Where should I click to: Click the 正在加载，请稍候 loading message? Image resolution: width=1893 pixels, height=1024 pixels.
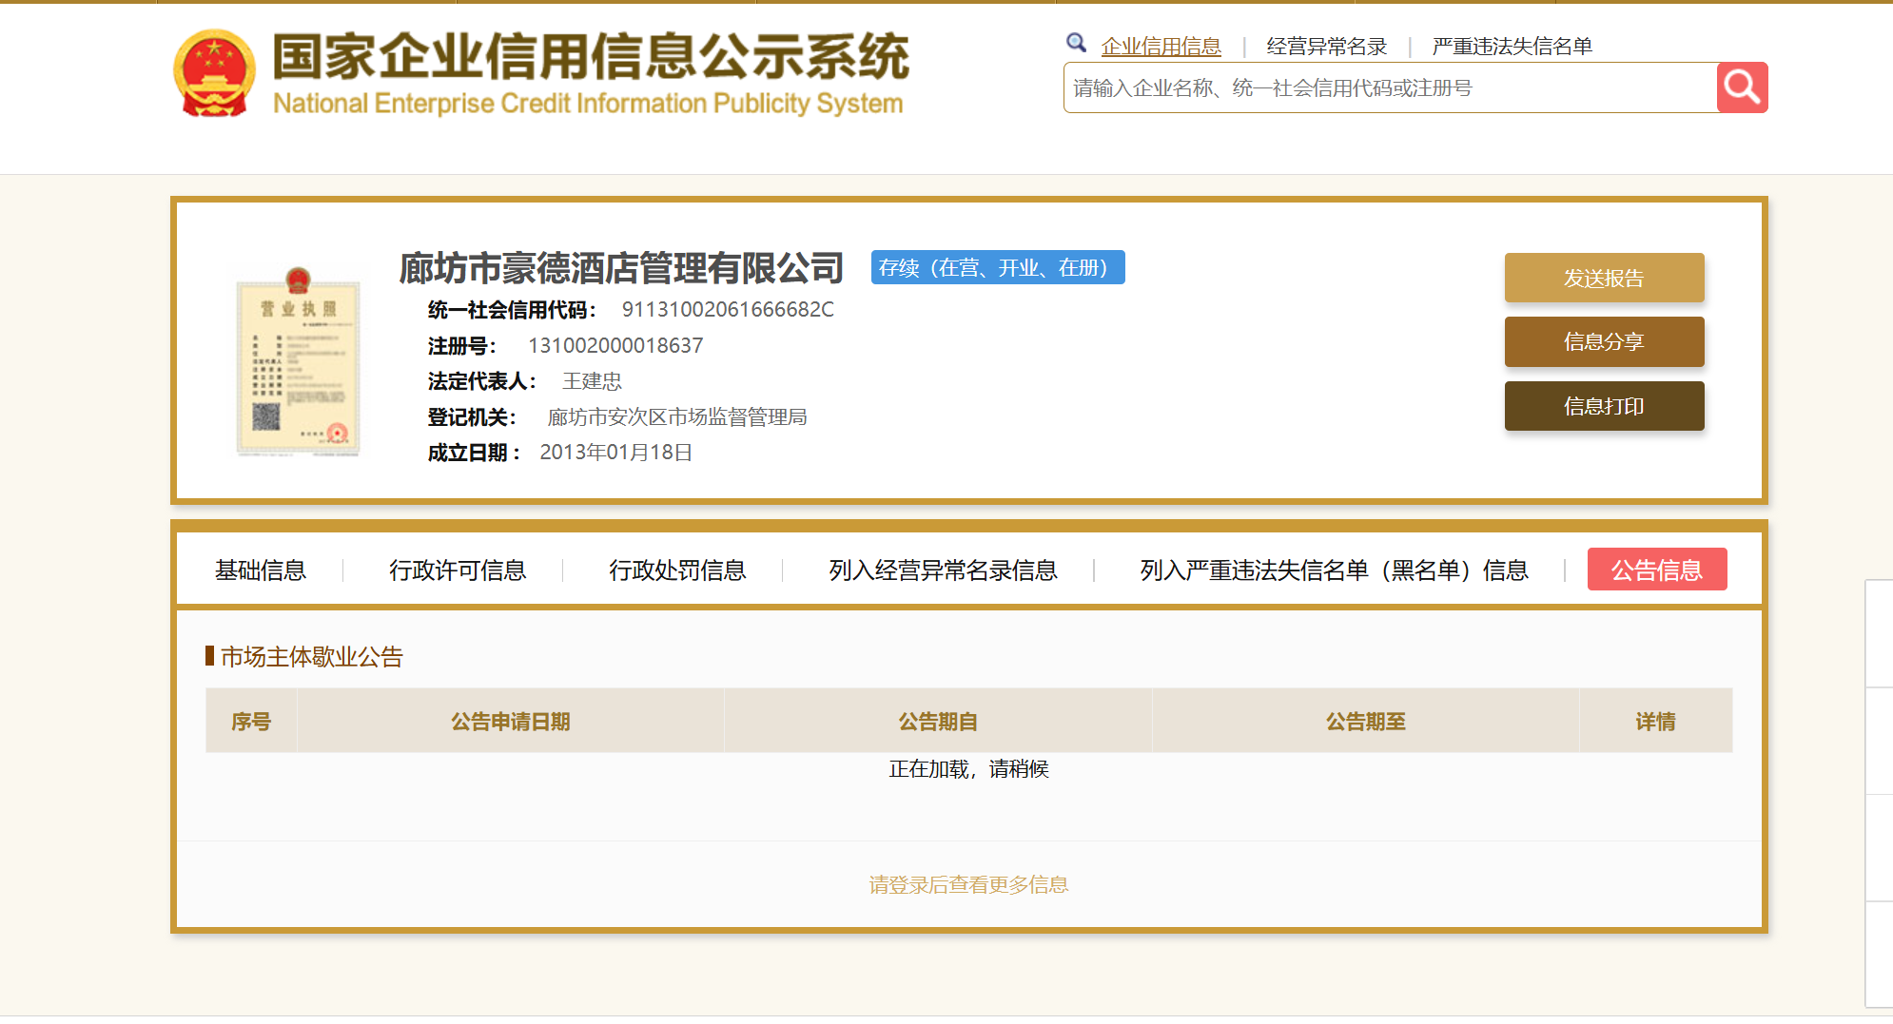[968, 768]
